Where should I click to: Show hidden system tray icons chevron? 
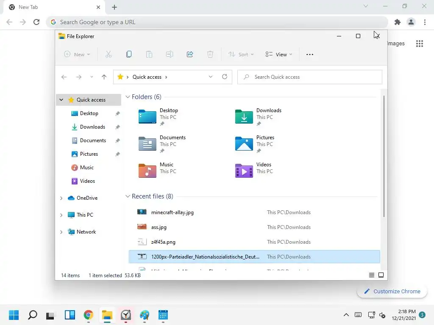tap(346, 315)
